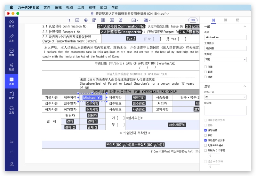Uncheck the 拼写检查 spell check option
The height and width of the screenshot is (176, 256).
[x=206, y=130]
